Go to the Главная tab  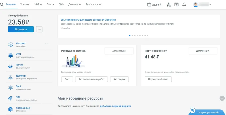coord(11,5)
